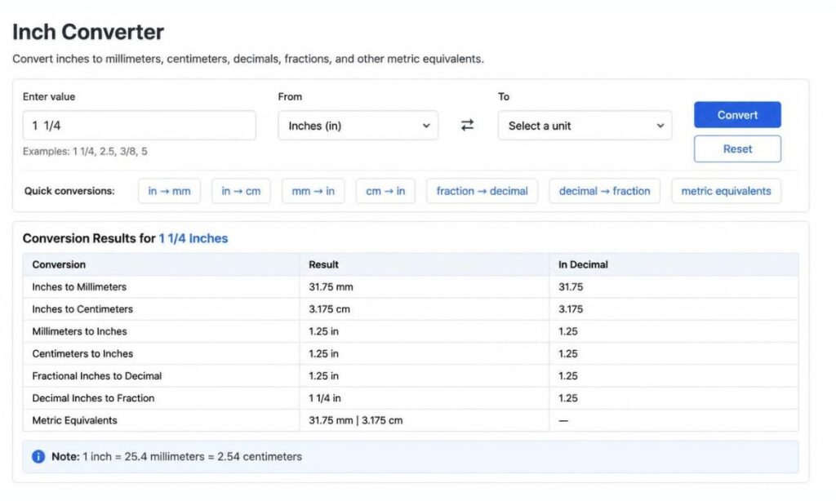Click the 'Fractional Inches to Decimal' row label
The height and width of the screenshot is (501, 836).
click(x=97, y=376)
